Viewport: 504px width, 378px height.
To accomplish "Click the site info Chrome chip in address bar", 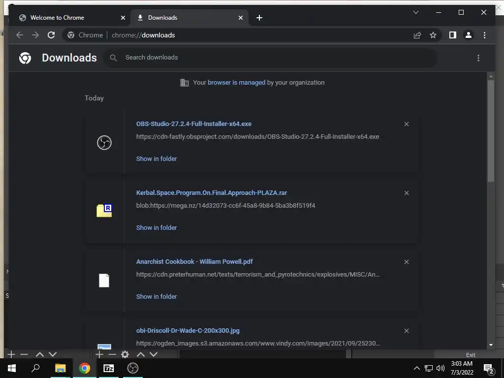I will click(x=86, y=35).
